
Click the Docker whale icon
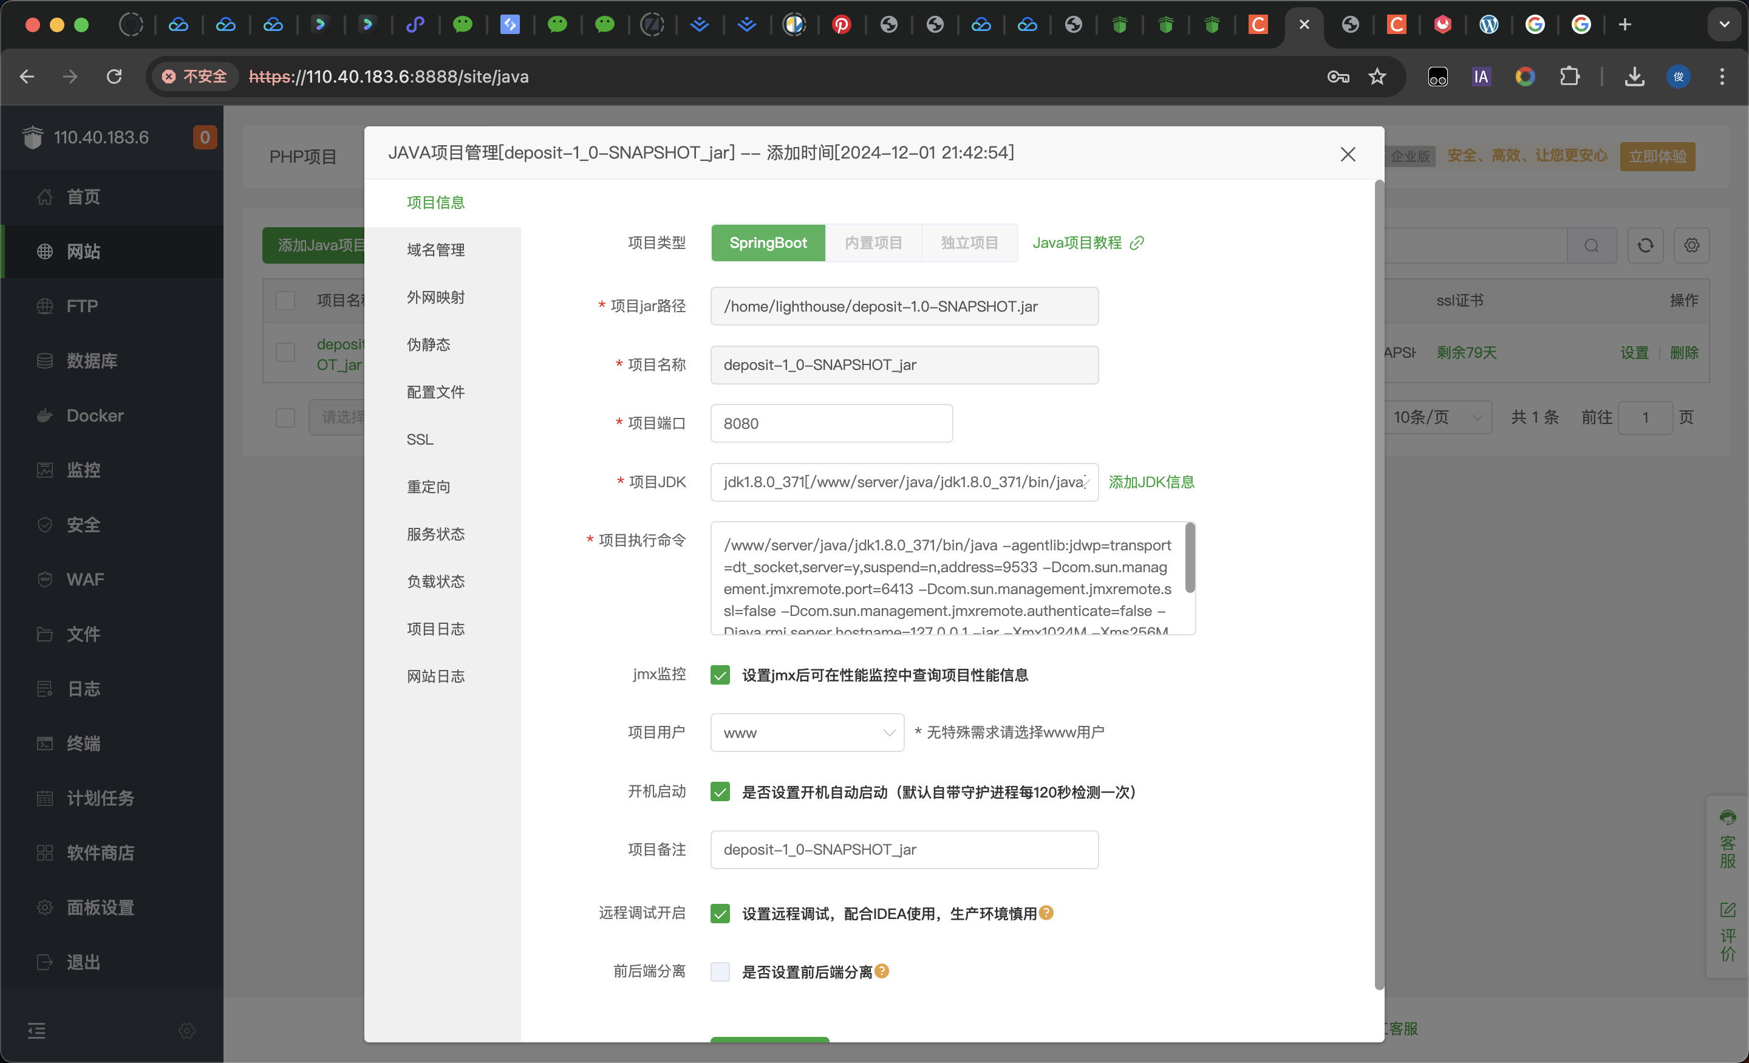[x=45, y=415]
